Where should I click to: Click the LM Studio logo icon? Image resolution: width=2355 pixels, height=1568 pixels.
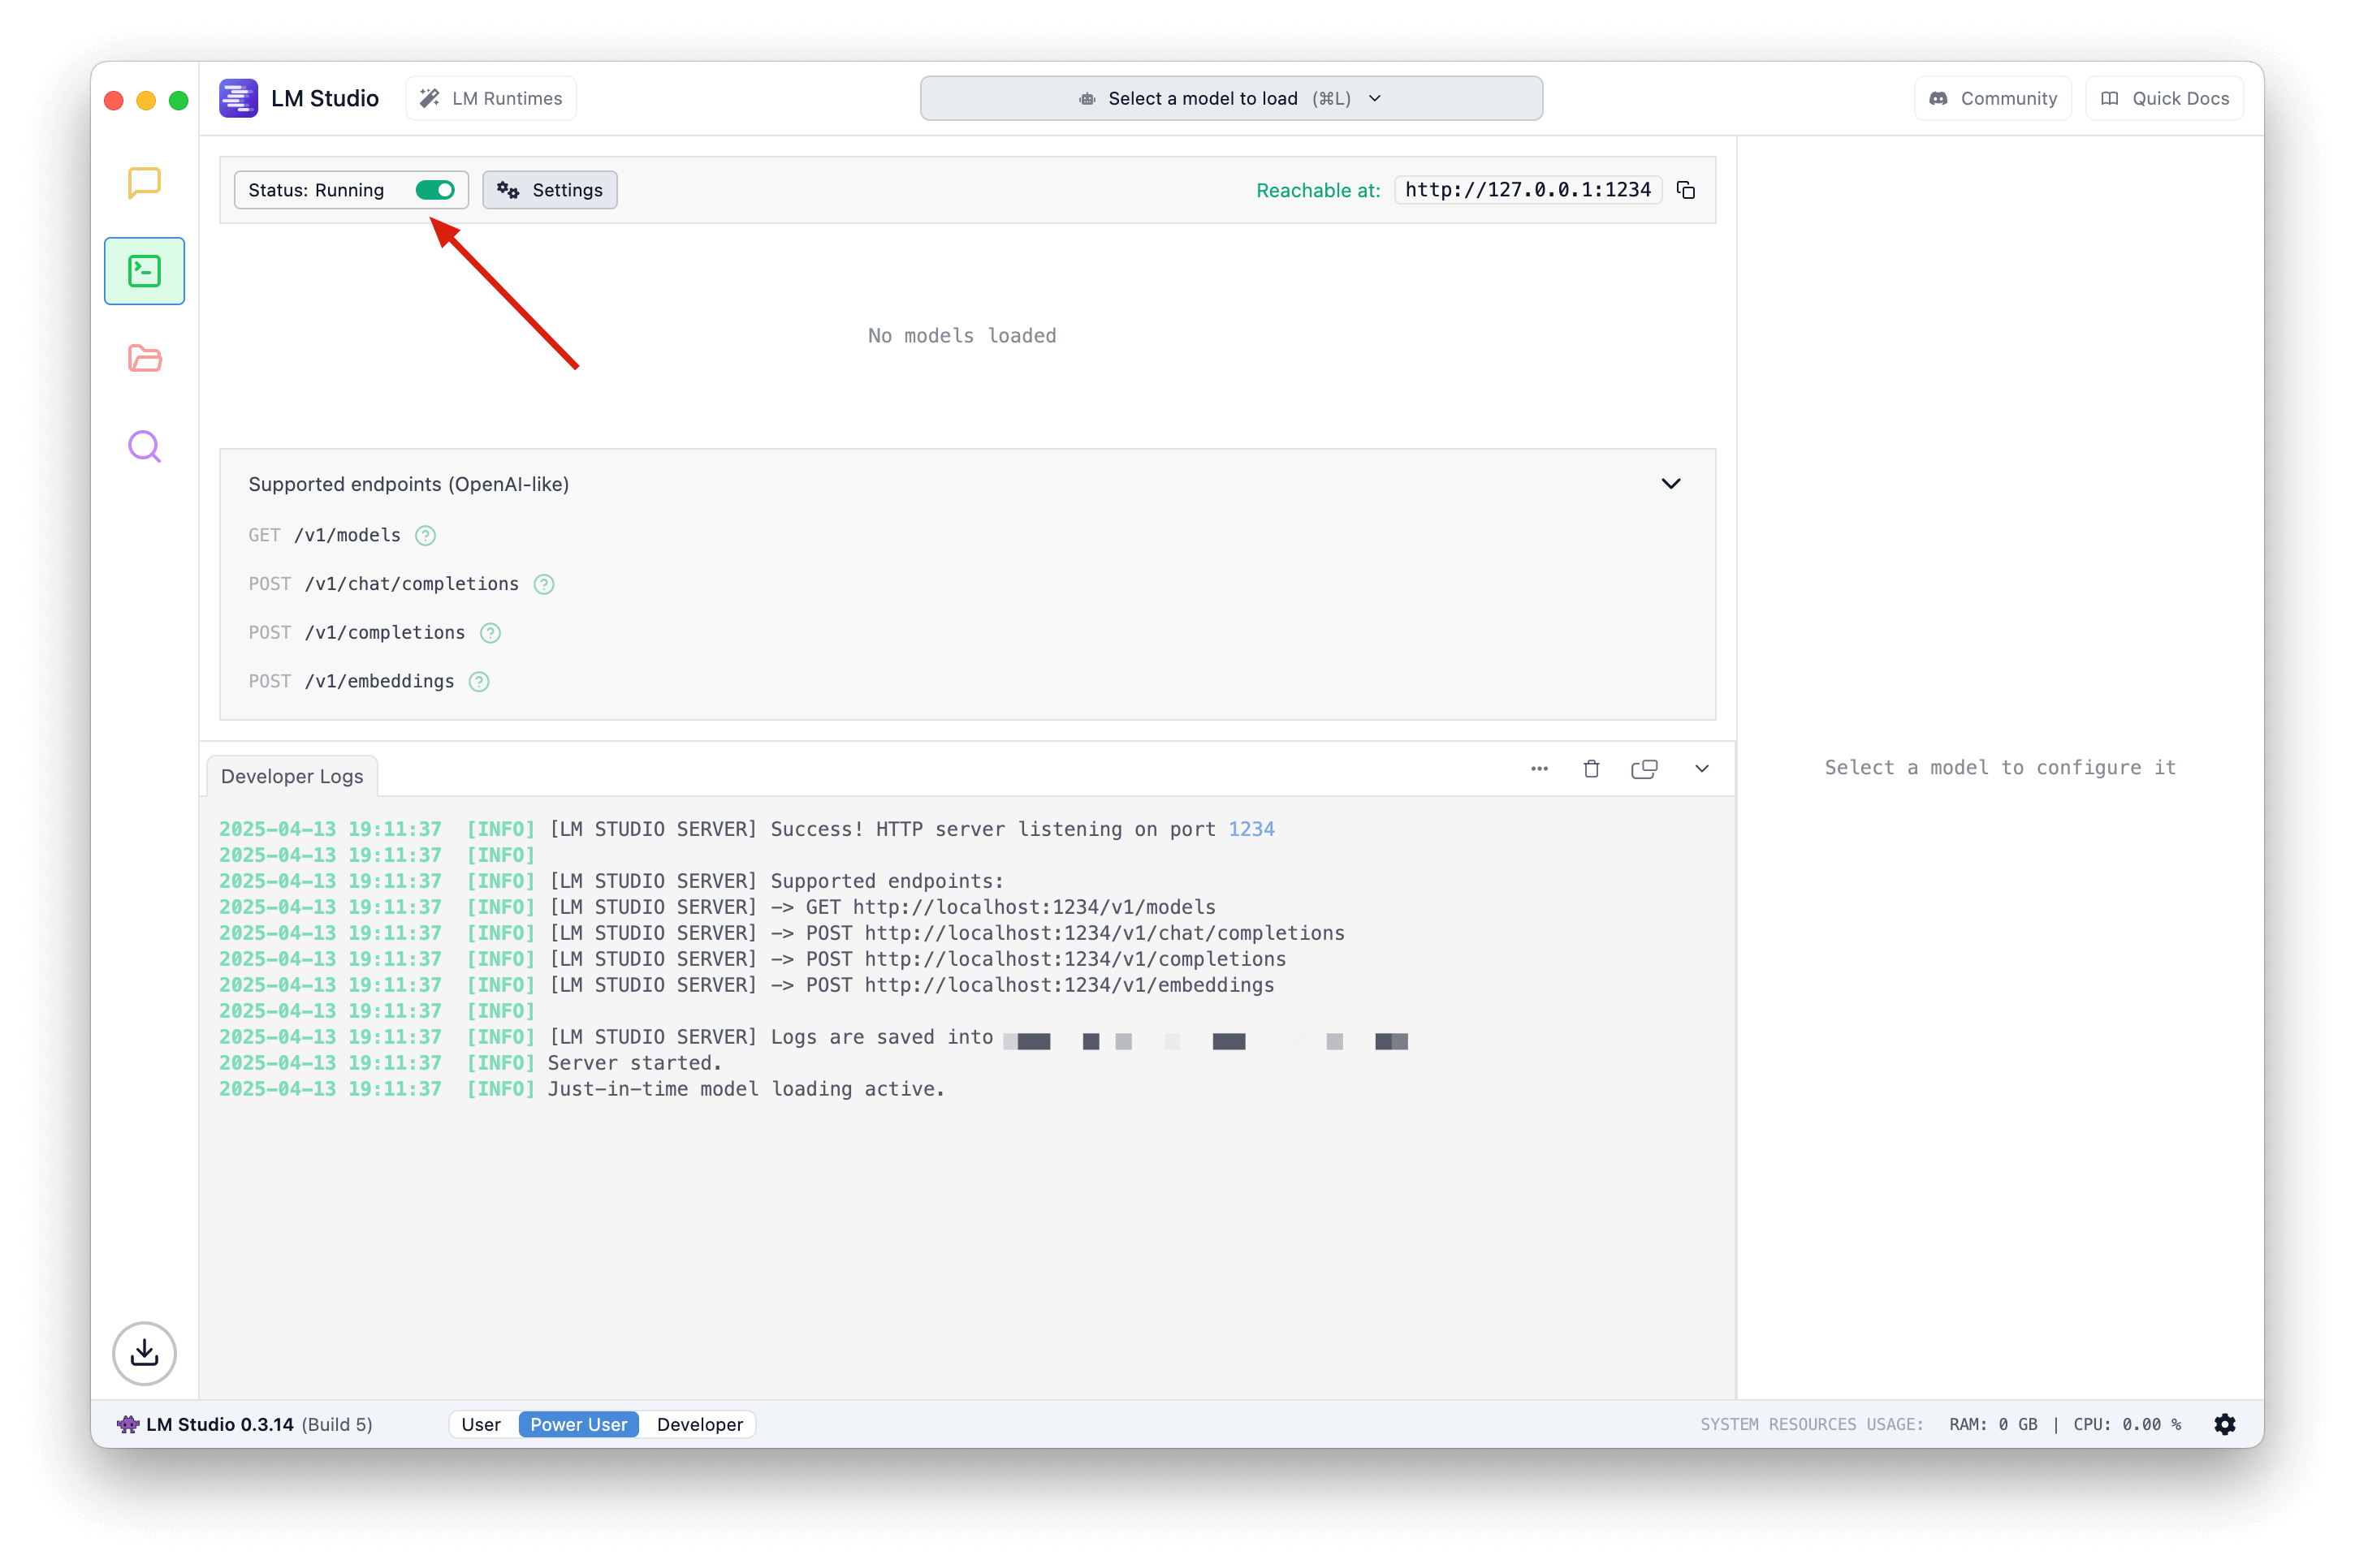pos(238,98)
